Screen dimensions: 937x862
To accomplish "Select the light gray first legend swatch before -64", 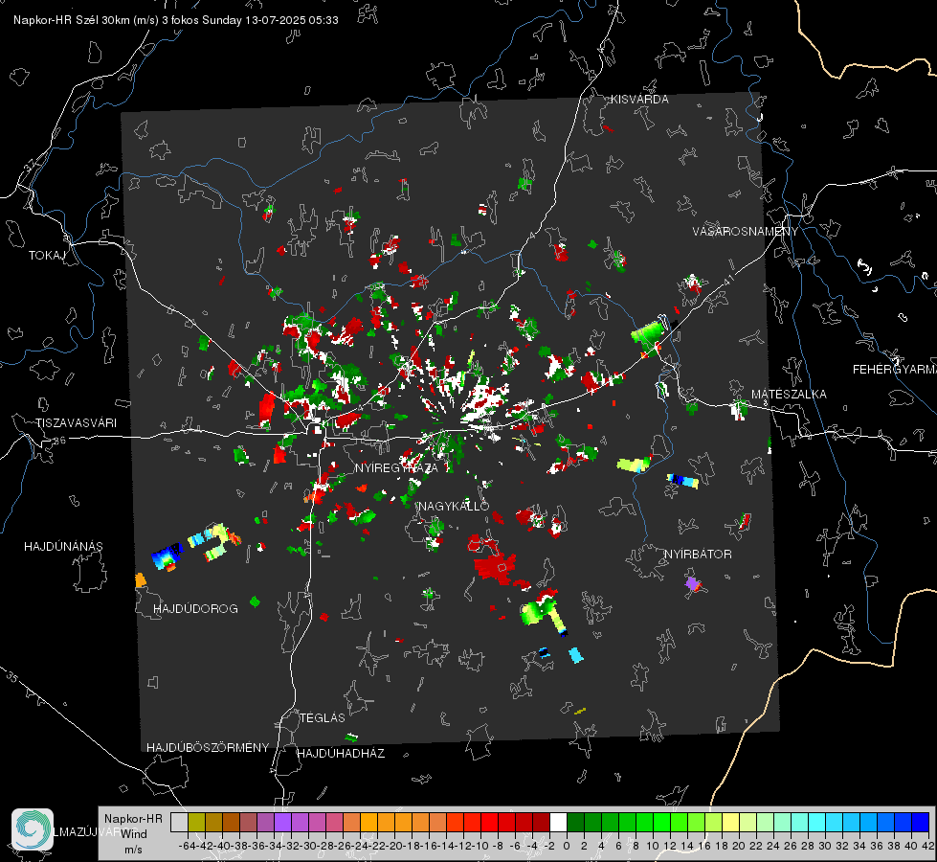I will 179,822.
